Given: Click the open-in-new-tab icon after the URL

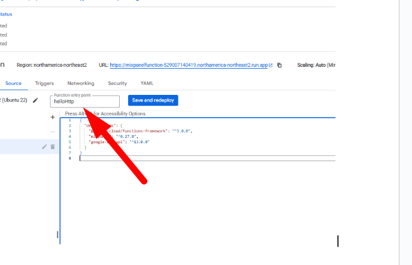Looking at the screenshot, I should [x=271, y=65].
